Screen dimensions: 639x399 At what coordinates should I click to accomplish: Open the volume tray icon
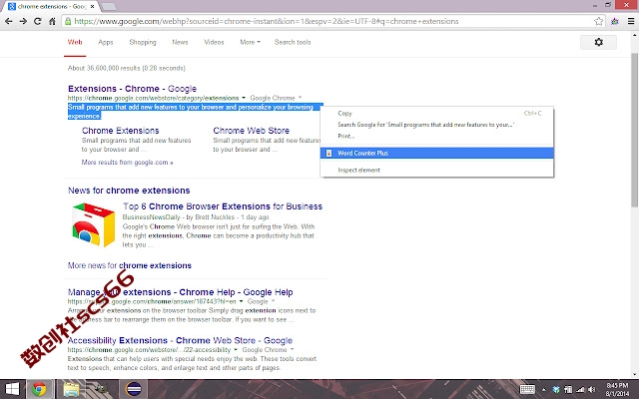[x=591, y=390]
